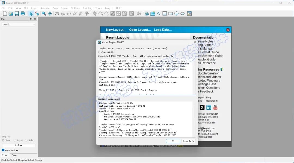294x163 pixels.
Task: Select the Adjustor tool
Action: (x=37, y=14)
